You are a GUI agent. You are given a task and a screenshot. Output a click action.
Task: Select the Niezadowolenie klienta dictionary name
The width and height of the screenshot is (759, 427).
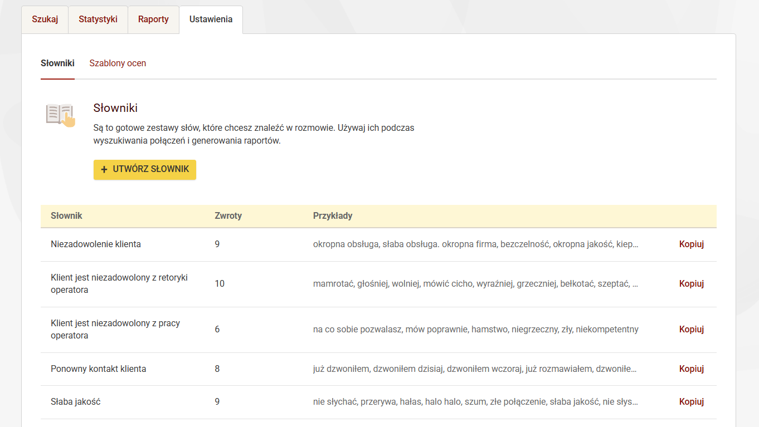coord(96,244)
